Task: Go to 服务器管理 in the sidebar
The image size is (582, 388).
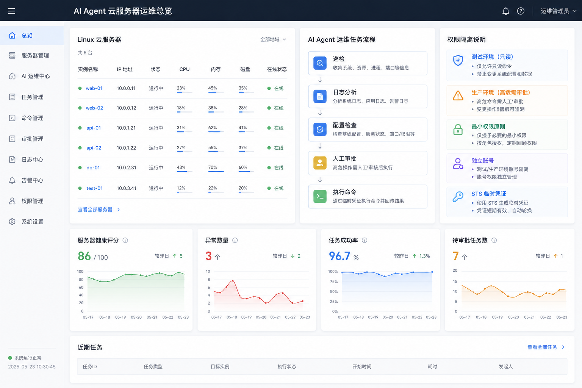Action: pos(32,55)
